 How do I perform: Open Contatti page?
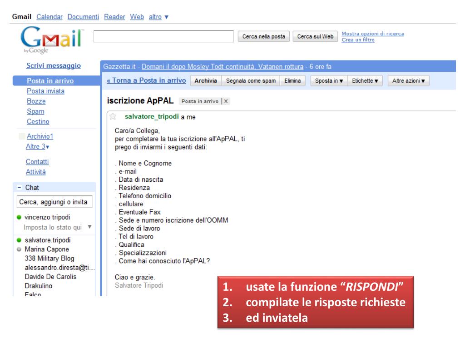[37, 162]
